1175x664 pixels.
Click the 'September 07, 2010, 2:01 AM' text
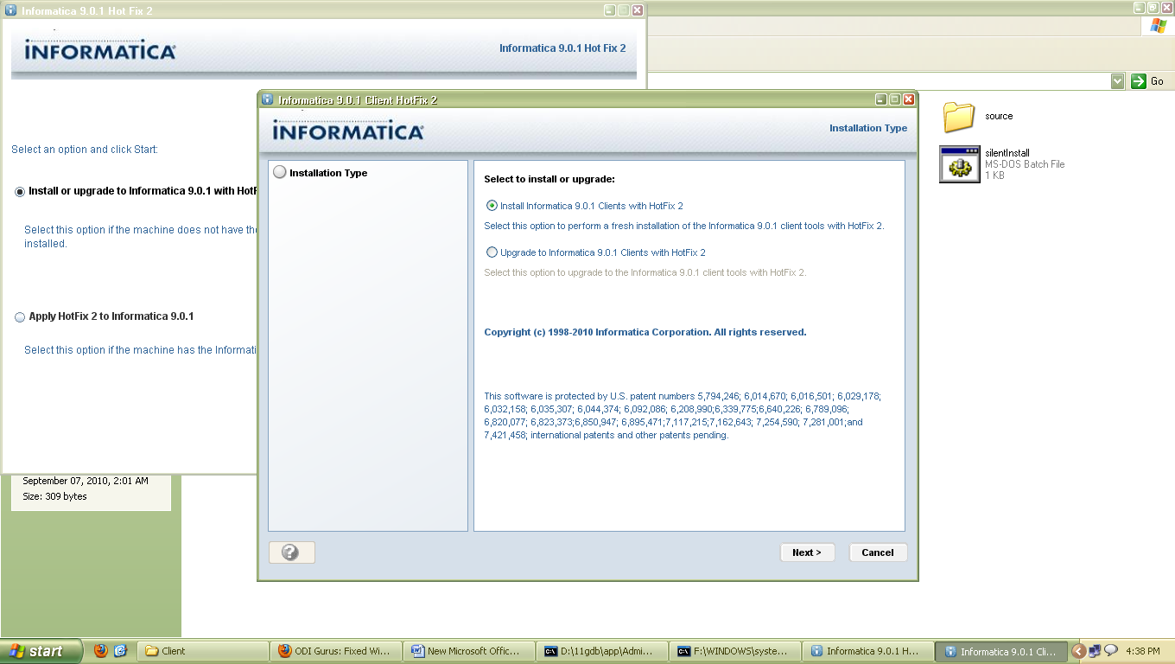86,481
